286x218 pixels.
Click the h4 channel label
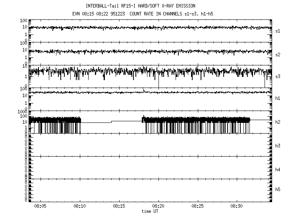(x=278, y=170)
